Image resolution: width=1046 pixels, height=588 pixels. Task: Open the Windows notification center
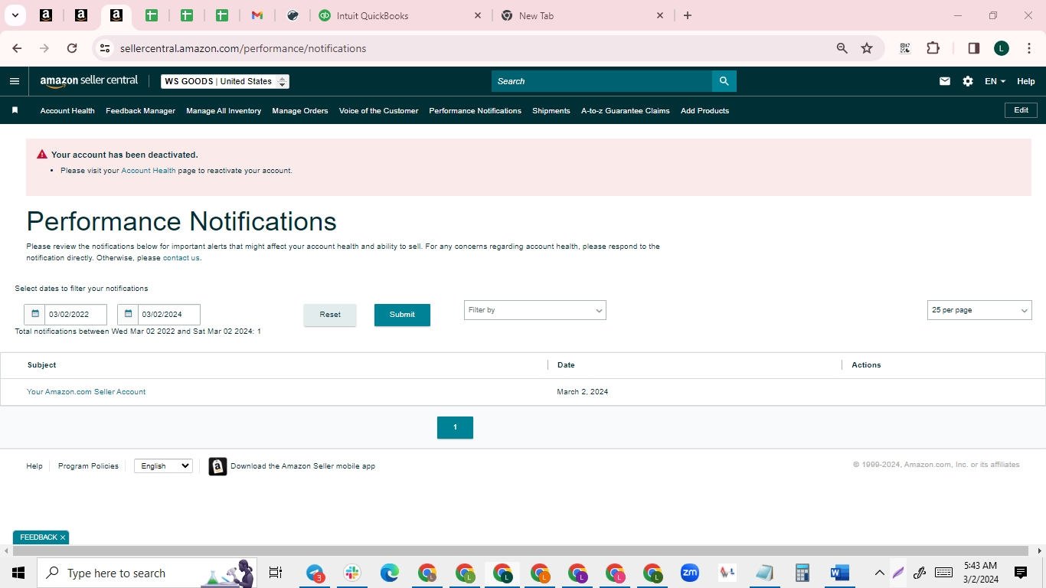tap(1021, 573)
